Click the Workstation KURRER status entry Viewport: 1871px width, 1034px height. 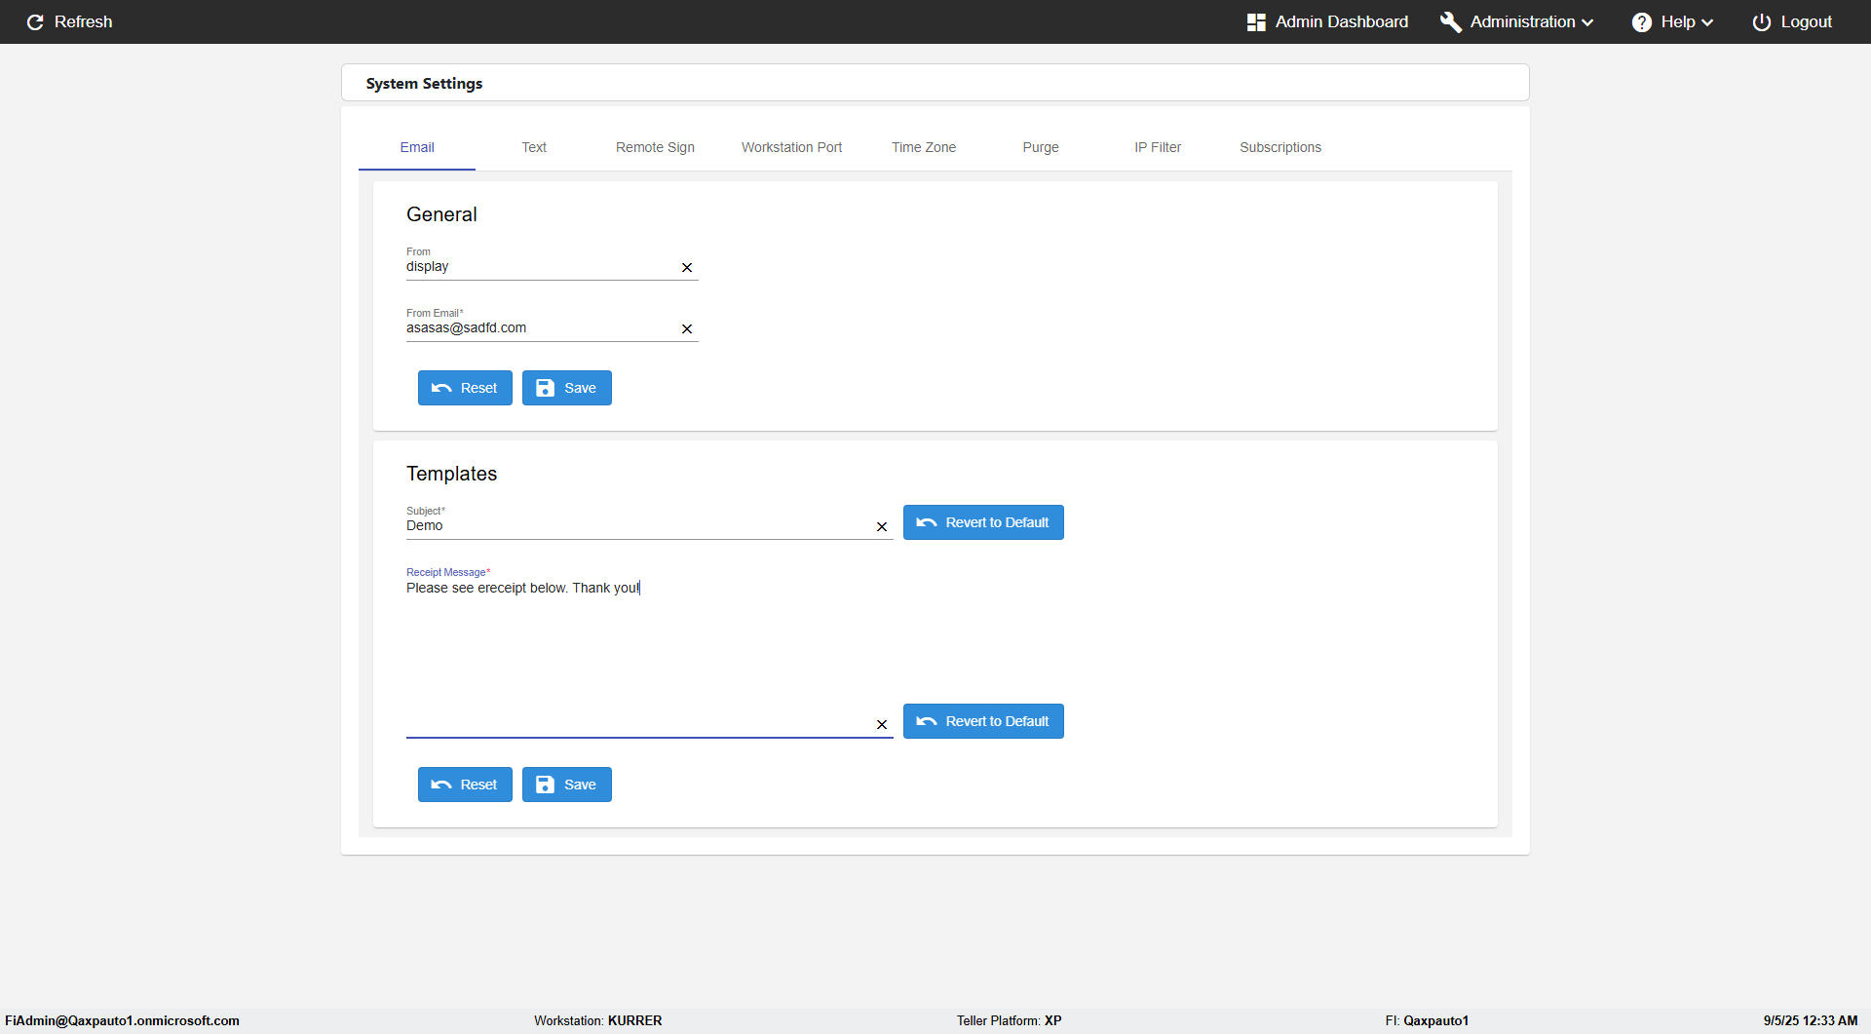click(597, 1020)
